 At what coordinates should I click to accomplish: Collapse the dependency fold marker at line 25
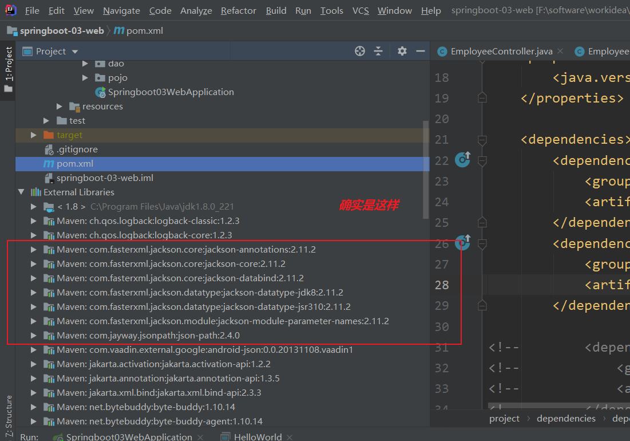click(x=482, y=222)
